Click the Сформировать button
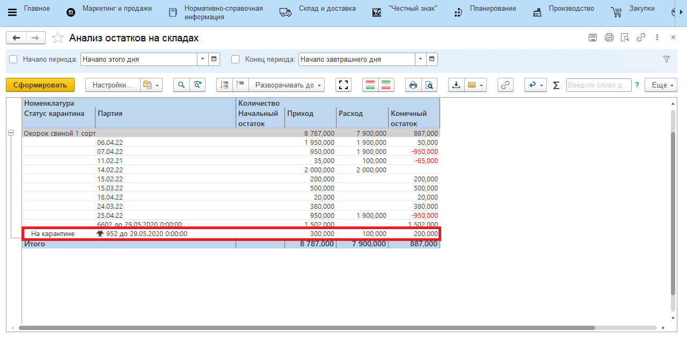Screen dimensions: 687x337 (x=40, y=85)
